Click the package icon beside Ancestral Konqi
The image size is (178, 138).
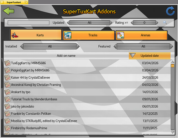coord(7,85)
